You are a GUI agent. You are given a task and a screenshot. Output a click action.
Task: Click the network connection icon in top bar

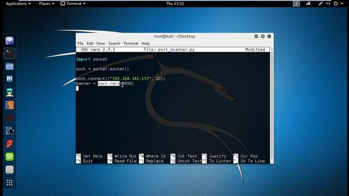pyautogui.click(x=320, y=4)
